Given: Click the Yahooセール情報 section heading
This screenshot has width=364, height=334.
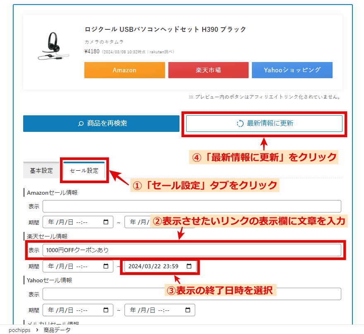Looking at the screenshot, I should [x=50, y=280].
